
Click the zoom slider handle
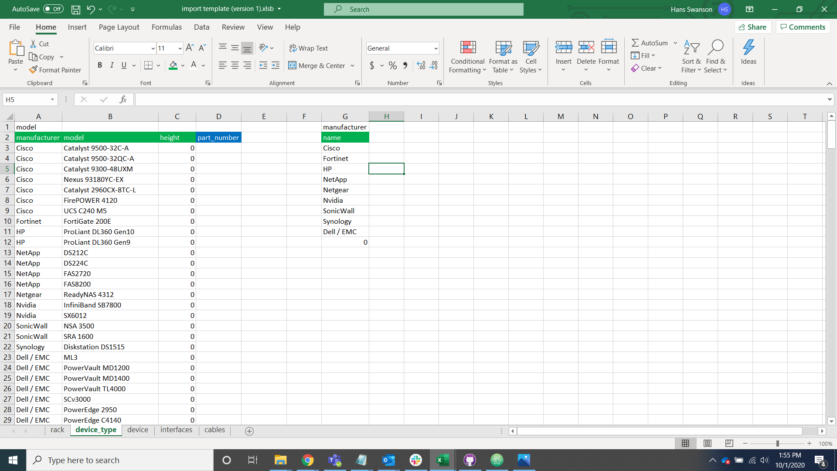click(x=777, y=444)
